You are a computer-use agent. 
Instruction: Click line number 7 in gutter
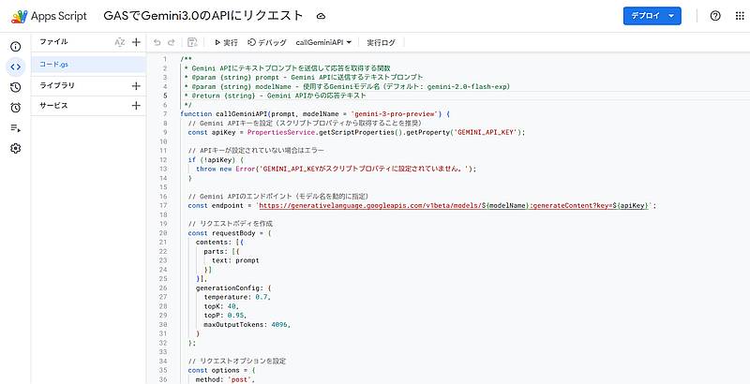[x=165, y=114]
